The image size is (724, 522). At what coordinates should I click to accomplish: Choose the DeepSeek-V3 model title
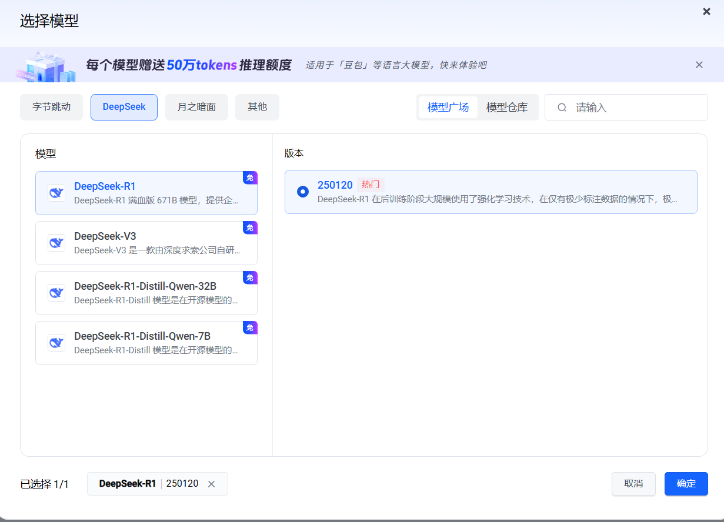point(105,236)
